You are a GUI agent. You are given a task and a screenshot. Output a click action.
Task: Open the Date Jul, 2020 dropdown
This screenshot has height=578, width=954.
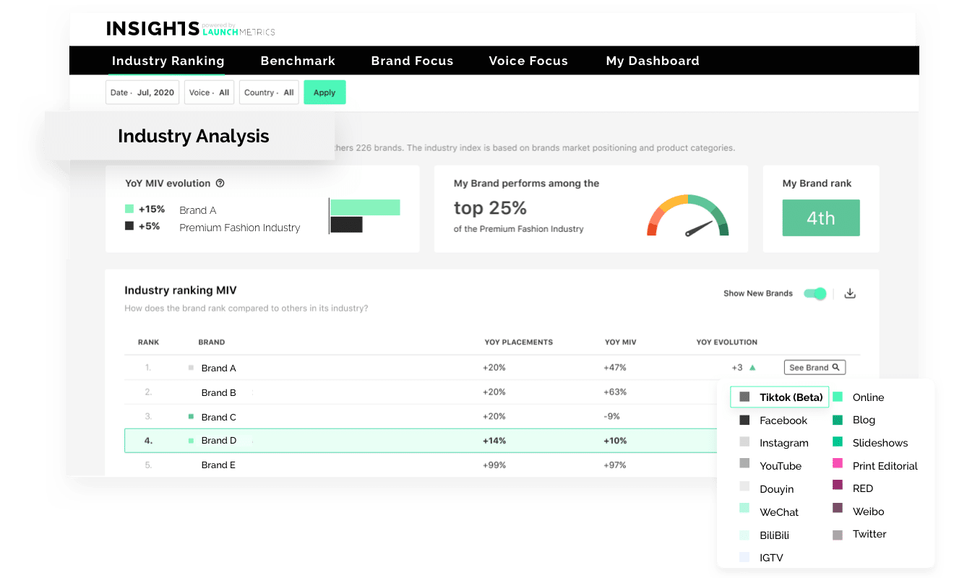coord(142,92)
